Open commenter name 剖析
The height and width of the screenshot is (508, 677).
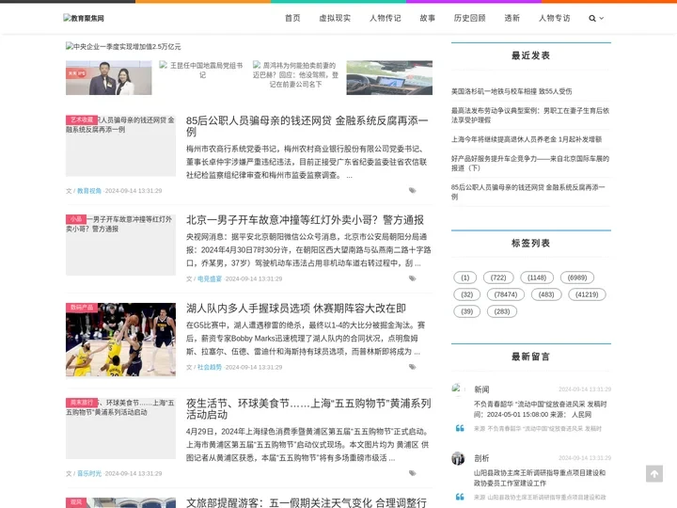point(481,458)
